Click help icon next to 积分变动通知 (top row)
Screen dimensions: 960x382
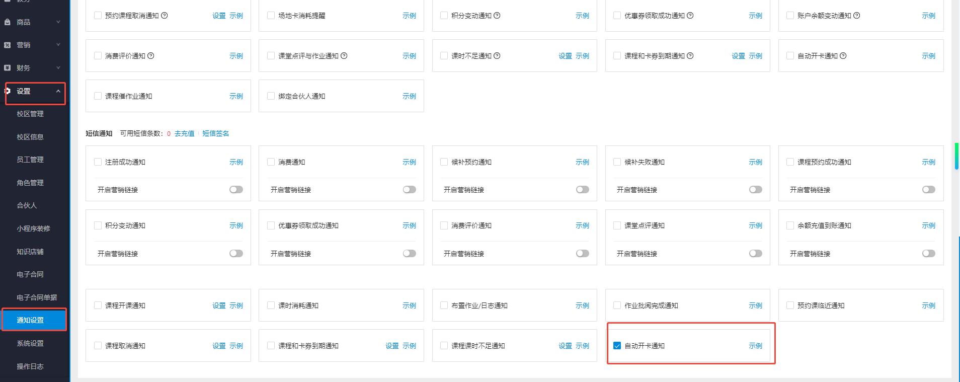coord(497,16)
